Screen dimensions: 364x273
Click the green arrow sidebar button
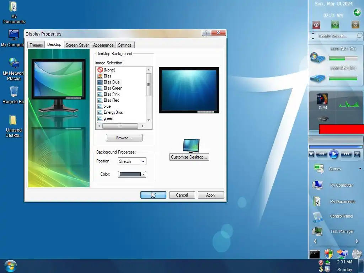click(x=357, y=12)
